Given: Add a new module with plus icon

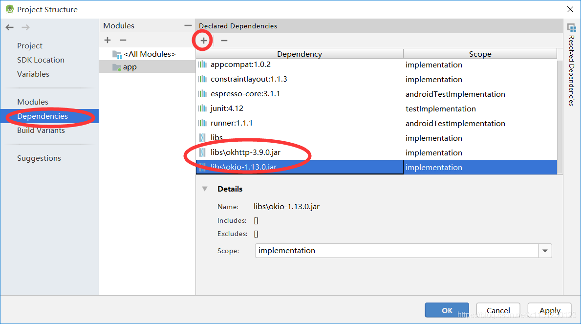Looking at the screenshot, I should point(108,40).
